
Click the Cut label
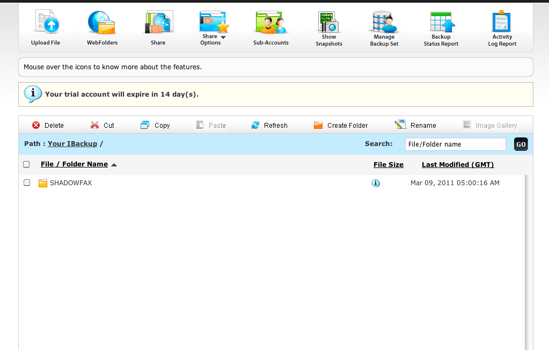108,126
